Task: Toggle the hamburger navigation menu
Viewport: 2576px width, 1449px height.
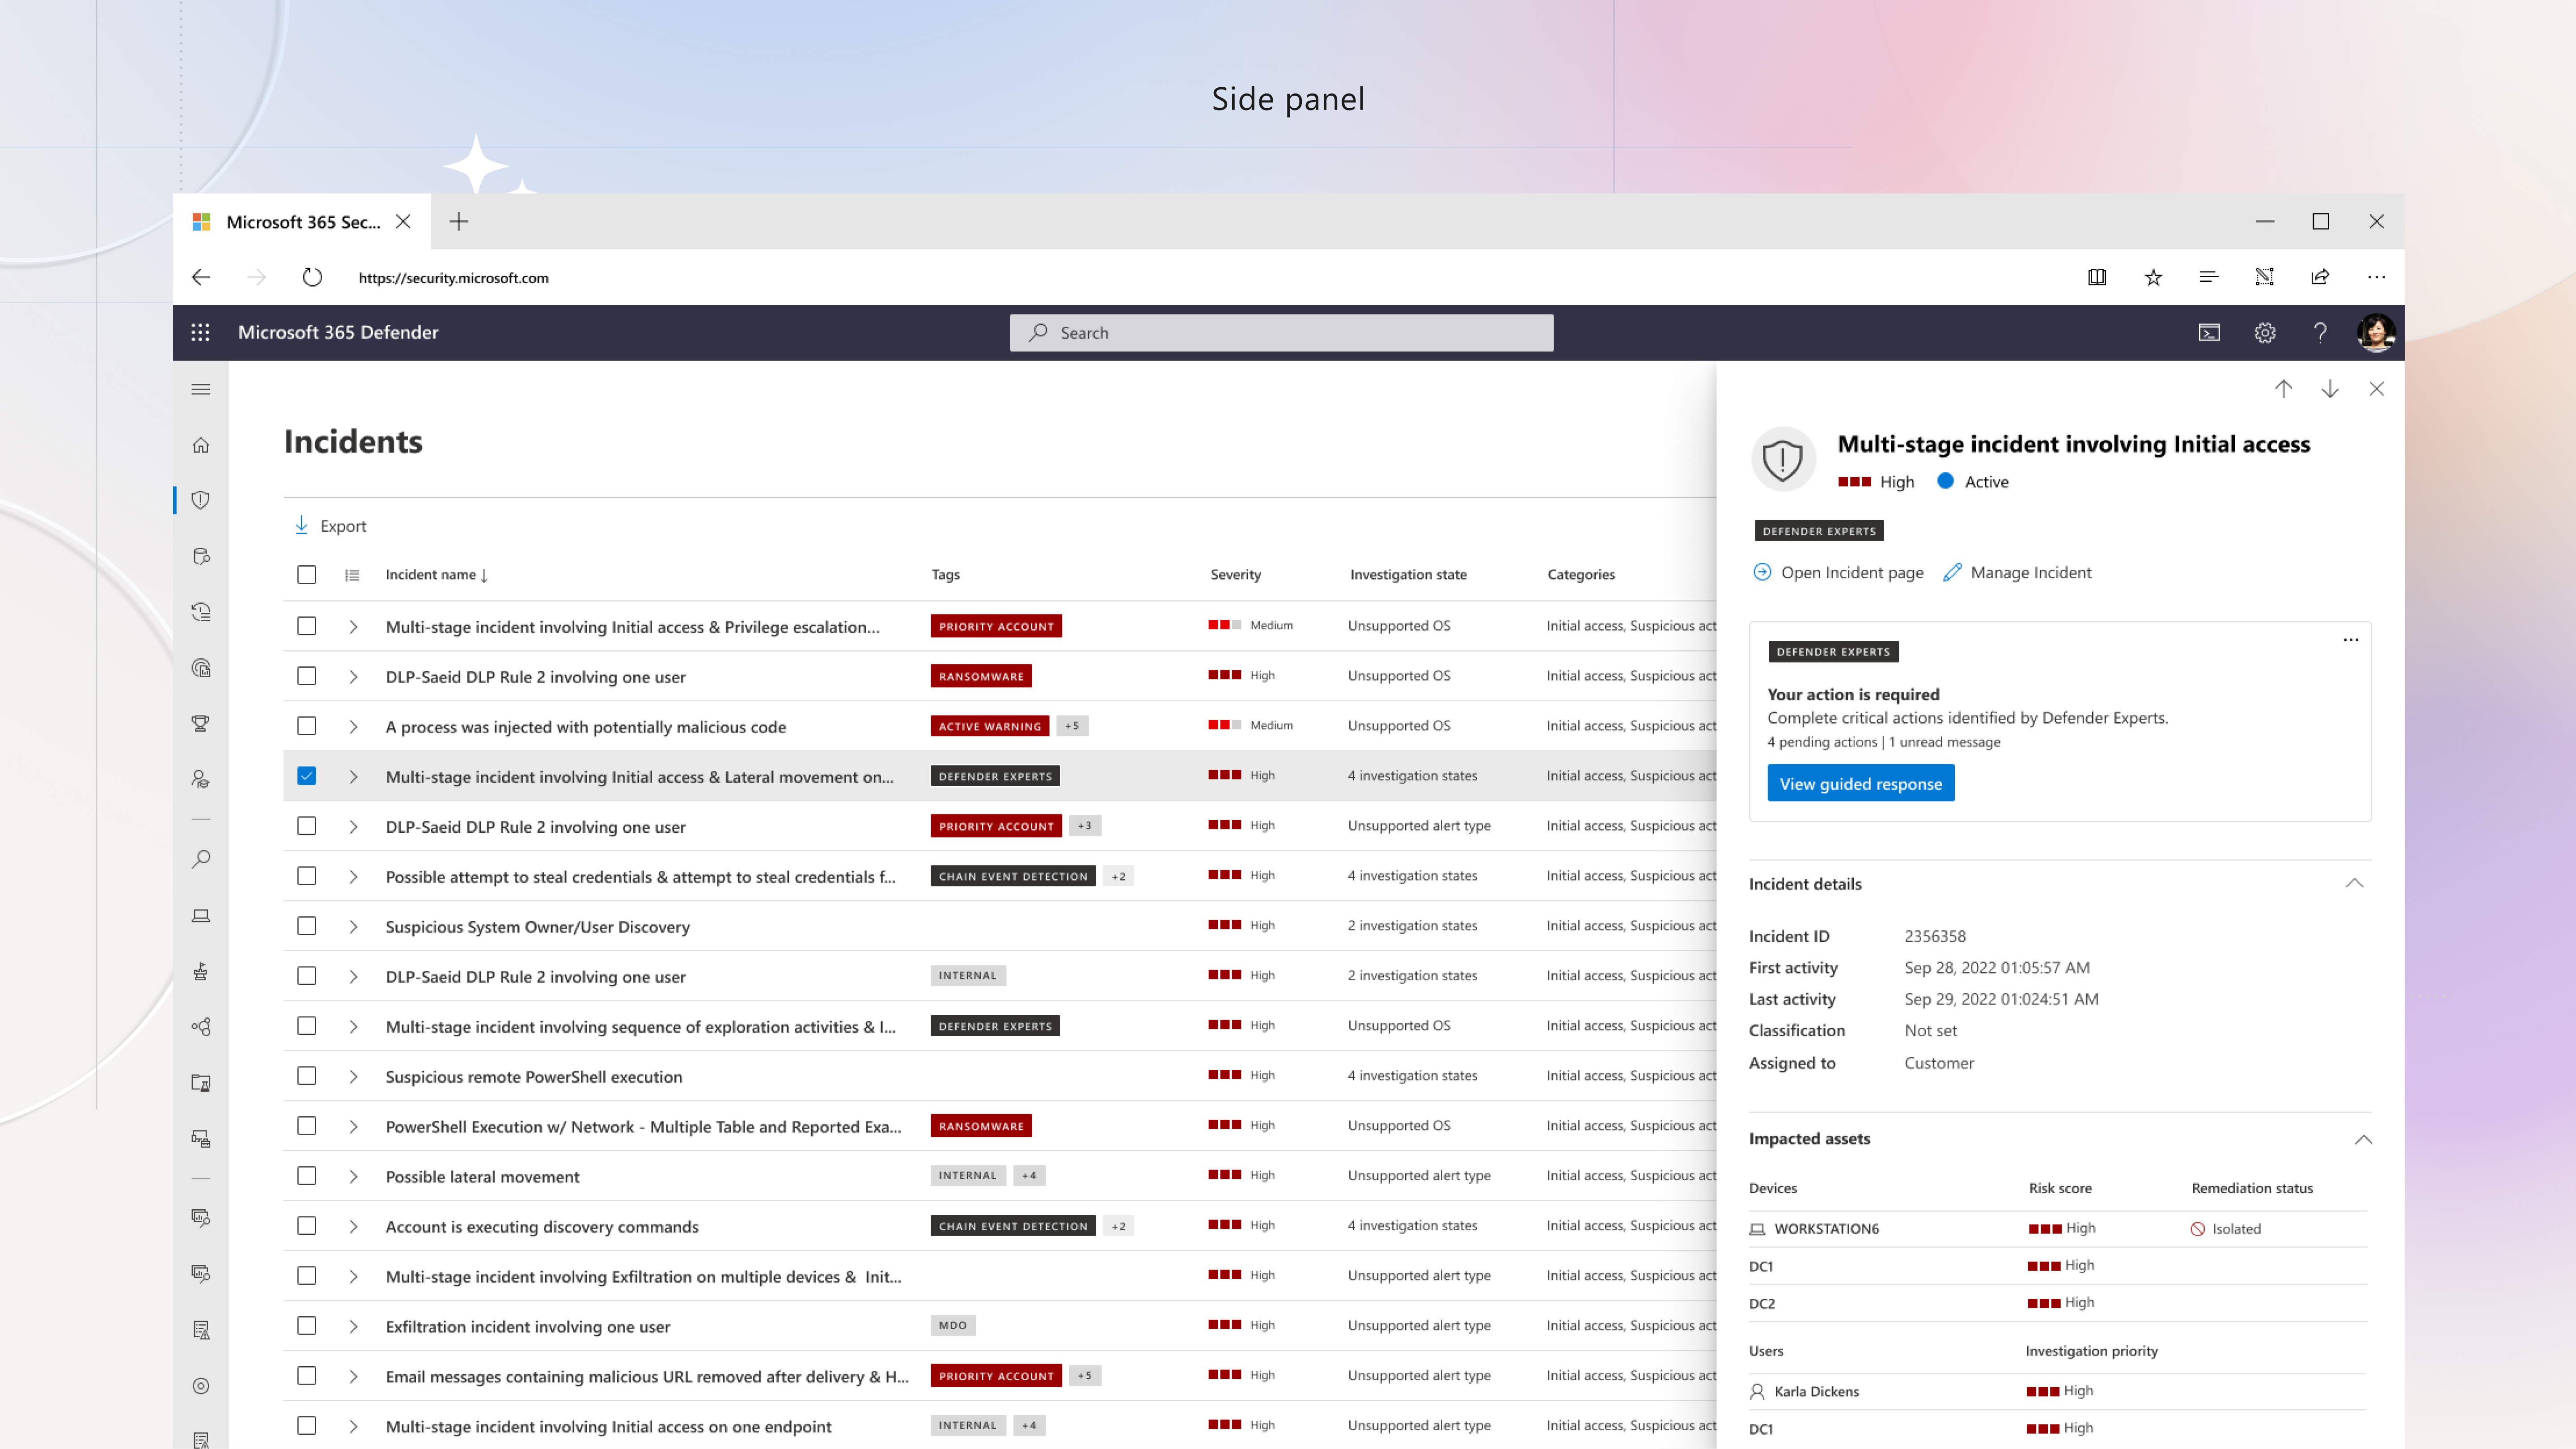Action: (x=200, y=389)
